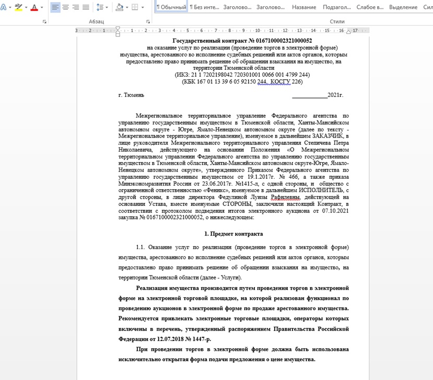Apply red font color
433x380 pixels.
34,7
